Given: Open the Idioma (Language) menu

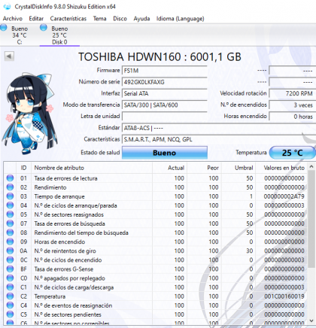Looking at the screenshot, I should [181, 19].
